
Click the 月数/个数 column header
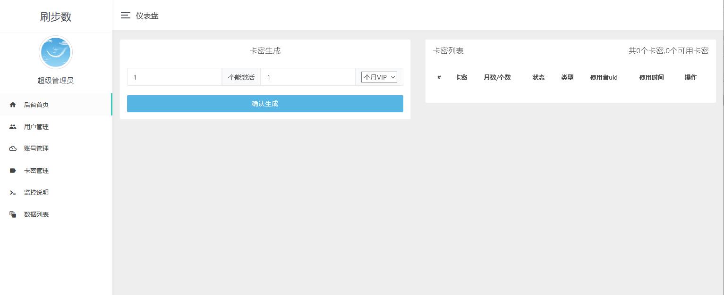[497, 77]
